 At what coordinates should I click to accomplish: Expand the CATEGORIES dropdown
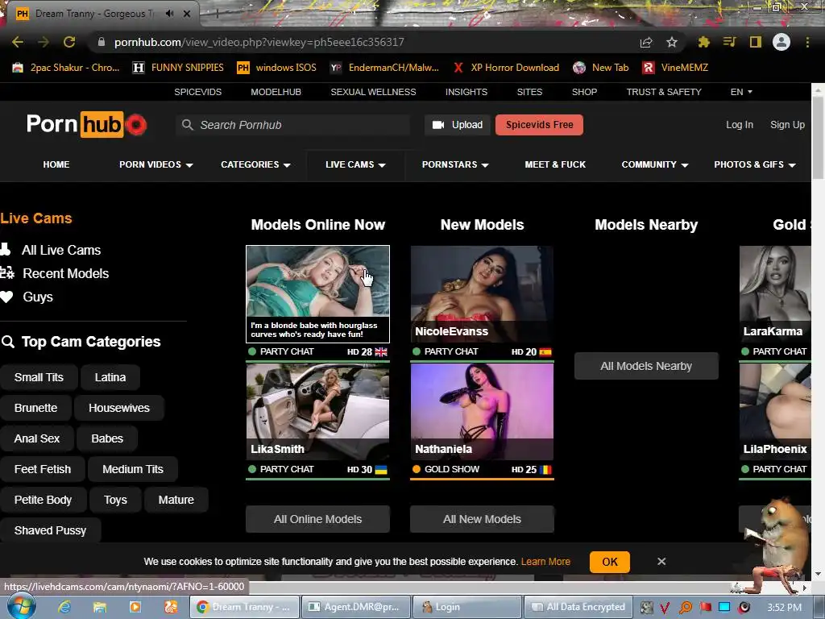pos(255,164)
